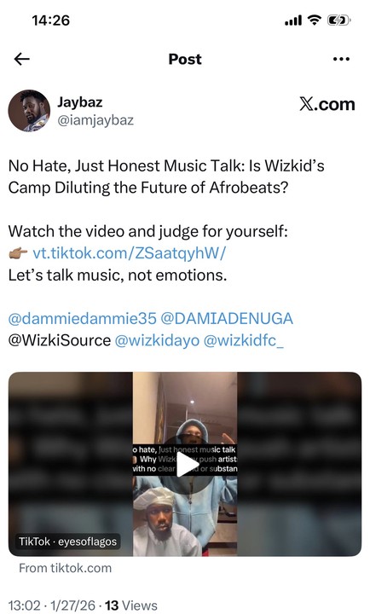Tap the From tiktok.com source text
Screen dimensions: 370x614
click(66, 568)
